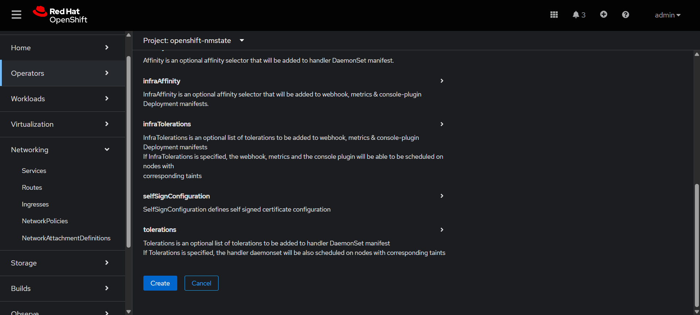Click the Create button

(160, 283)
